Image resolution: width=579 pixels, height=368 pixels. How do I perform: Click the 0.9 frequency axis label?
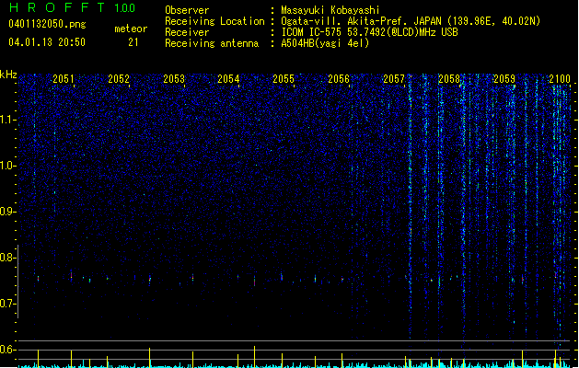coord(7,212)
